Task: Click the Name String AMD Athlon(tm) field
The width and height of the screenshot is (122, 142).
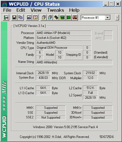Action: pos(74,62)
